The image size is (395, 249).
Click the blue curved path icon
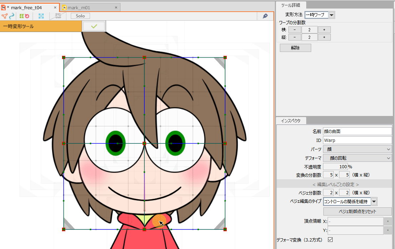click(12, 16)
